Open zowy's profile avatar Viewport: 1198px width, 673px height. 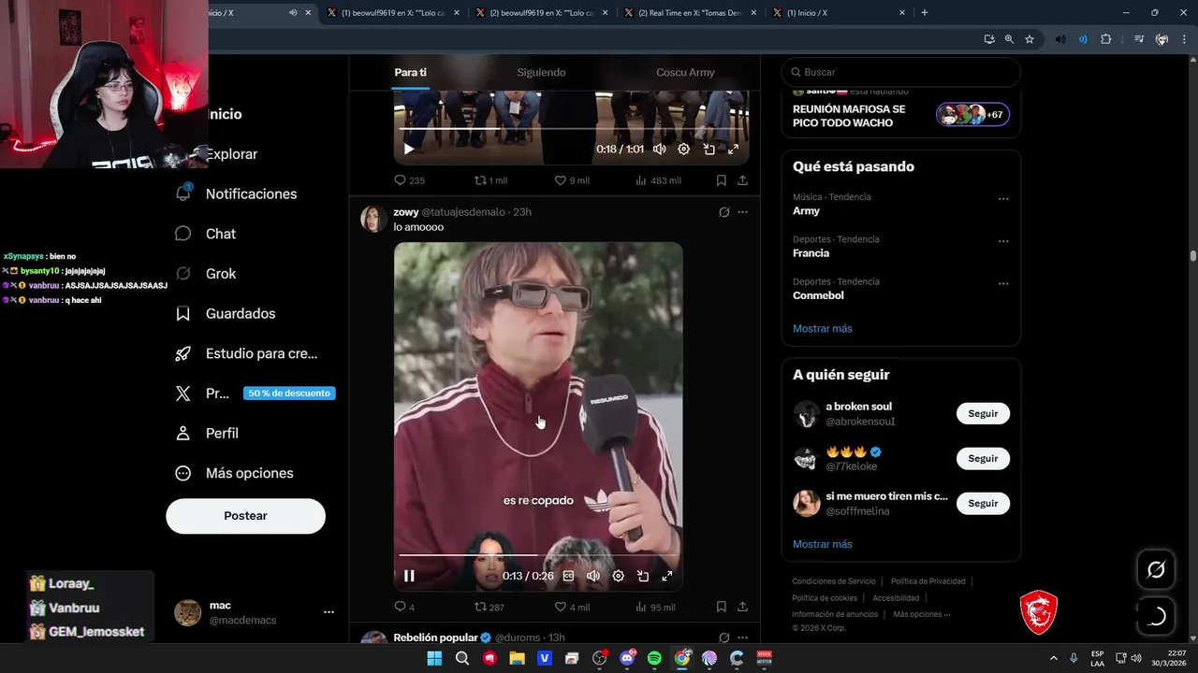coord(373,218)
